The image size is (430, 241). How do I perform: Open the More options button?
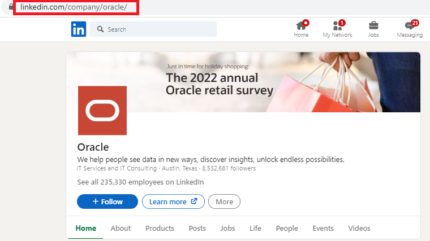point(224,201)
